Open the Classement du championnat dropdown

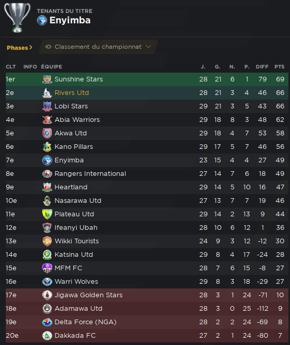click(x=99, y=47)
